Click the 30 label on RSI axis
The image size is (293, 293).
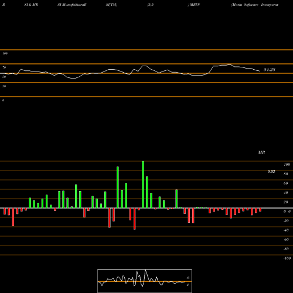(4, 86)
